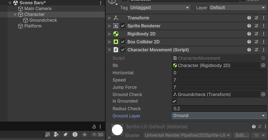Open object picker for Rb field
268x140 pixels.
[x=263, y=65]
